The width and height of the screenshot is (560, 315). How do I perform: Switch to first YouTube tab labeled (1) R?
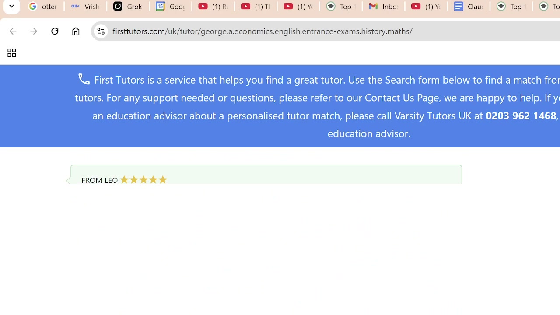(x=213, y=7)
